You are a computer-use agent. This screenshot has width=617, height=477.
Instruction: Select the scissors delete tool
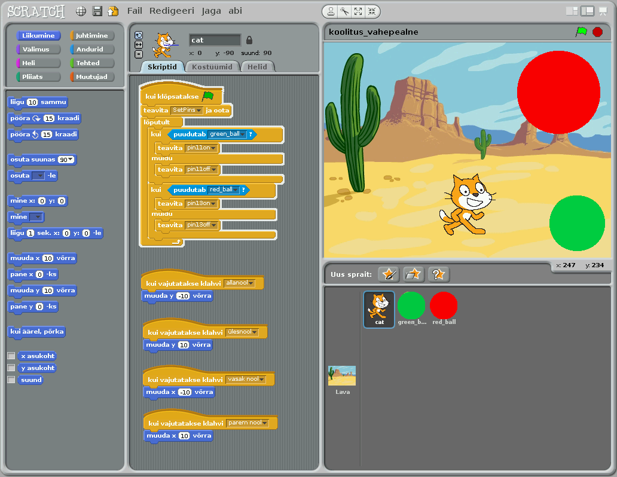(344, 11)
